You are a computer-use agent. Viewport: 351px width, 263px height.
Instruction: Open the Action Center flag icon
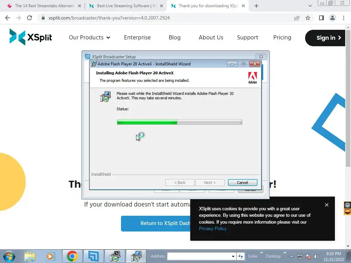click(x=308, y=256)
